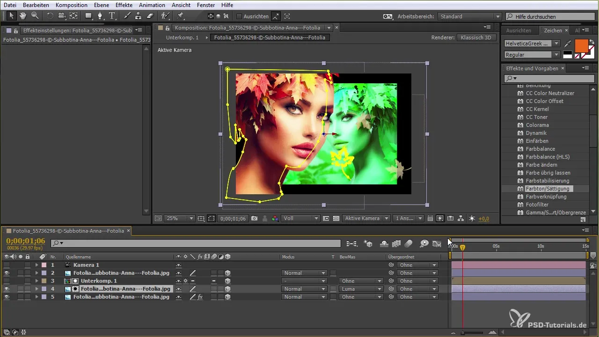Select the Puppet Pin tool
This screenshot has width=599, height=337.
[181, 15]
